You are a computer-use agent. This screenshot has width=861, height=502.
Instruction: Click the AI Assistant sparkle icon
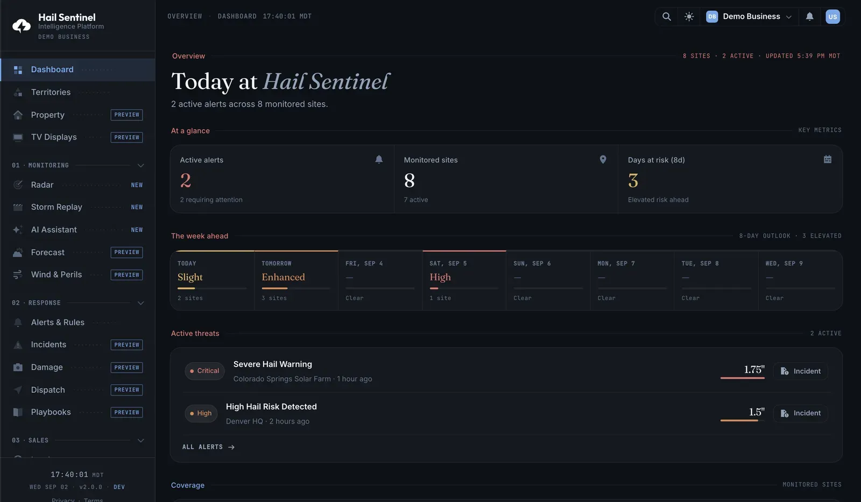click(18, 230)
